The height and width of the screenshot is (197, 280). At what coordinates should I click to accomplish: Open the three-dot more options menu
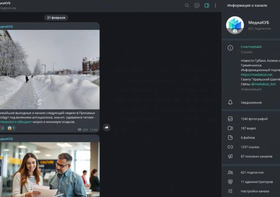(x=216, y=5)
